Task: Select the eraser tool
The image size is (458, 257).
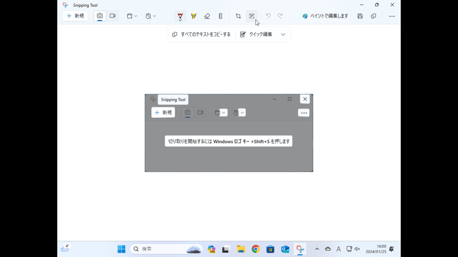Action: coord(207,16)
